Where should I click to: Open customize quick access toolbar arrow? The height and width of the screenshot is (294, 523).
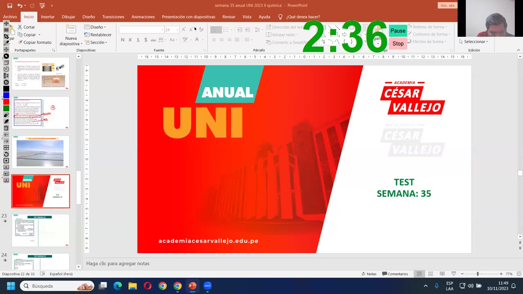pos(52,6)
